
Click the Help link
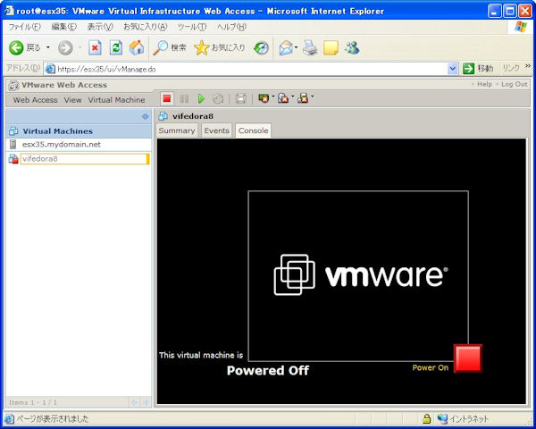pos(484,84)
